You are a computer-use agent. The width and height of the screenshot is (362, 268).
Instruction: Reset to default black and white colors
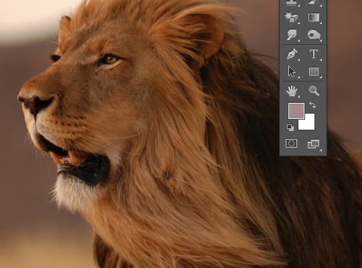[x=290, y=127]
